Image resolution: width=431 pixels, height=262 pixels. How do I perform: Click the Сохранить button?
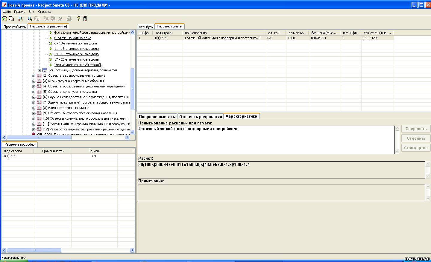tap(416, 129)
